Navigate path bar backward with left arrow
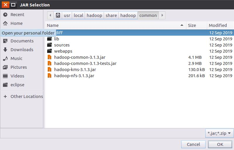The width and height of the screenshot is (234, 150). click(50, 15)
